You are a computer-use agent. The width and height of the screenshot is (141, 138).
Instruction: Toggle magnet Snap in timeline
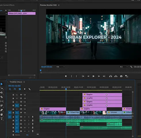click(x=15, y=89)
